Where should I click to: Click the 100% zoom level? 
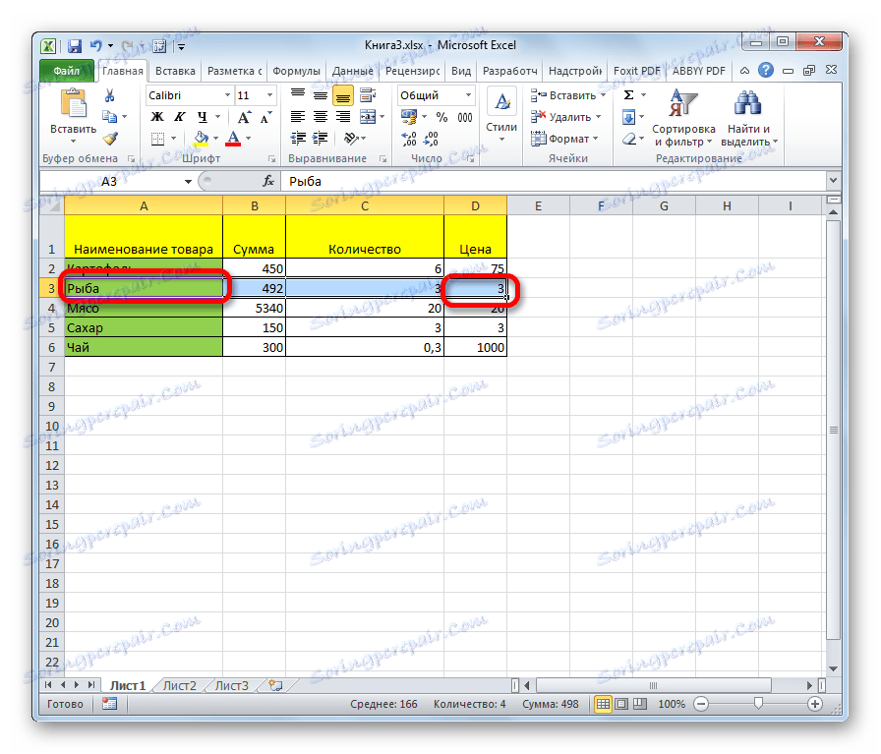672,704
